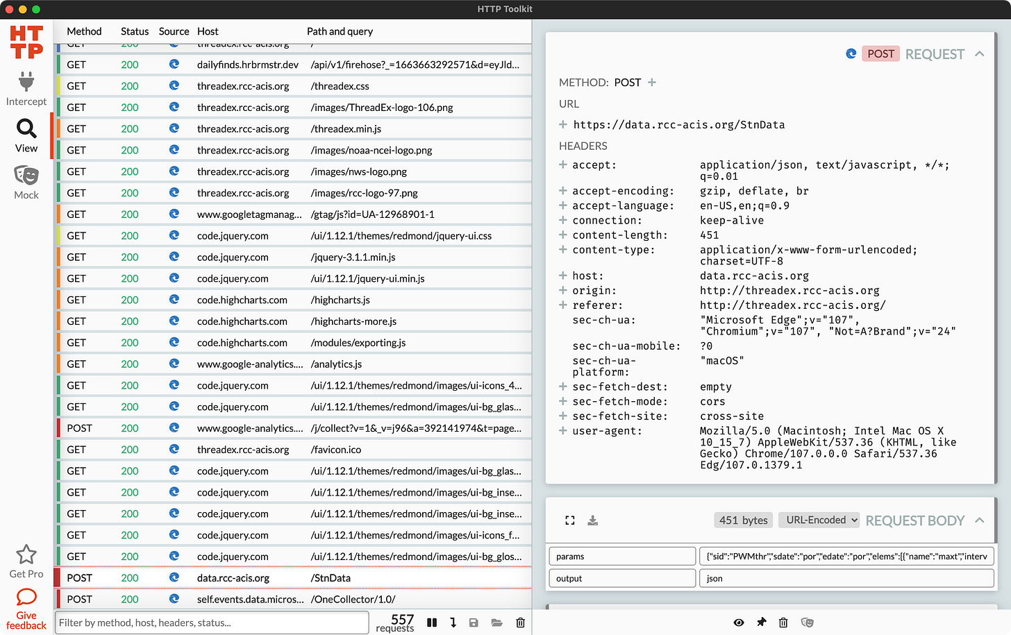Click the scroll-to-end arrow icon
Screen dimensions: 1011x635
point(453,623)
